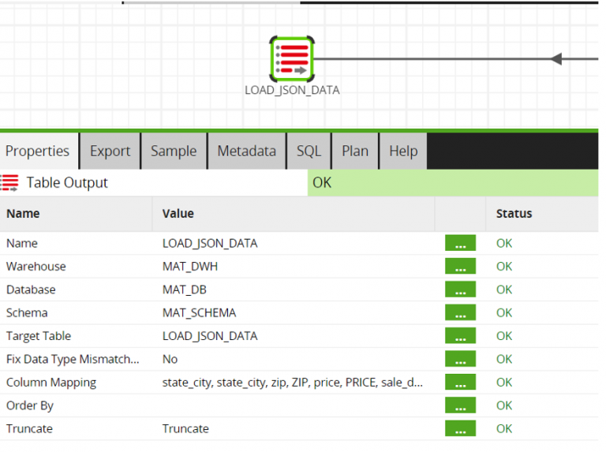This screenshot has width=606, height=452.
Task: Open editor for Name property
Action: tap(460, 244)
